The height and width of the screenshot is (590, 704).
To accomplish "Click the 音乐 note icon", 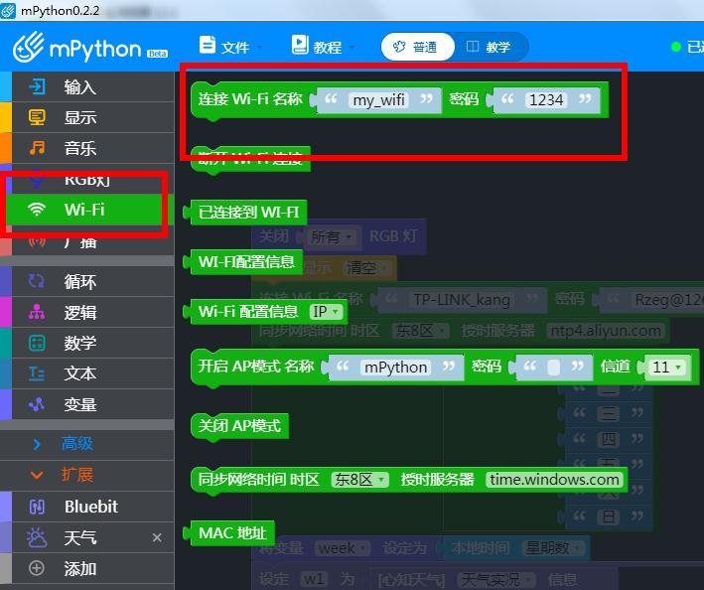I will pos(37,148).
